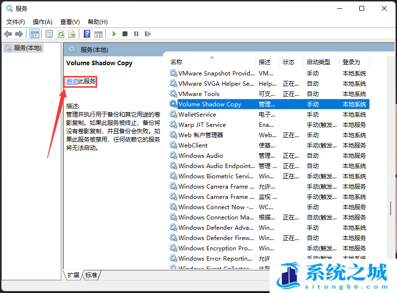Viewport: 397px width, 293px height.
Task: Click the 启动 link to start service
Action: point(72,81)
